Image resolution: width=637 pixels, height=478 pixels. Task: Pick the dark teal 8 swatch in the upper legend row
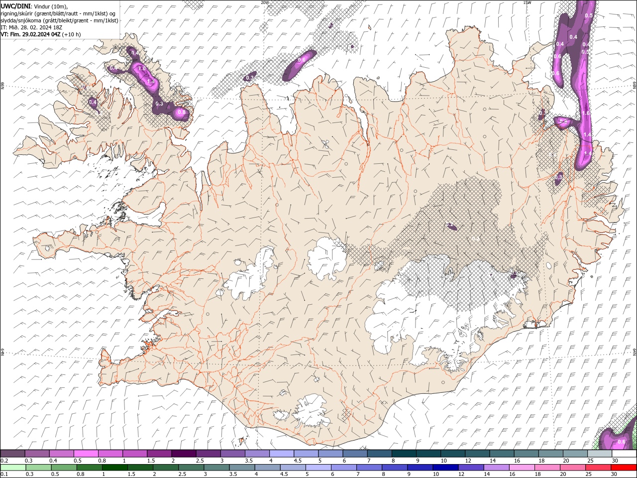pyautogui.click(x=404, y=454)
